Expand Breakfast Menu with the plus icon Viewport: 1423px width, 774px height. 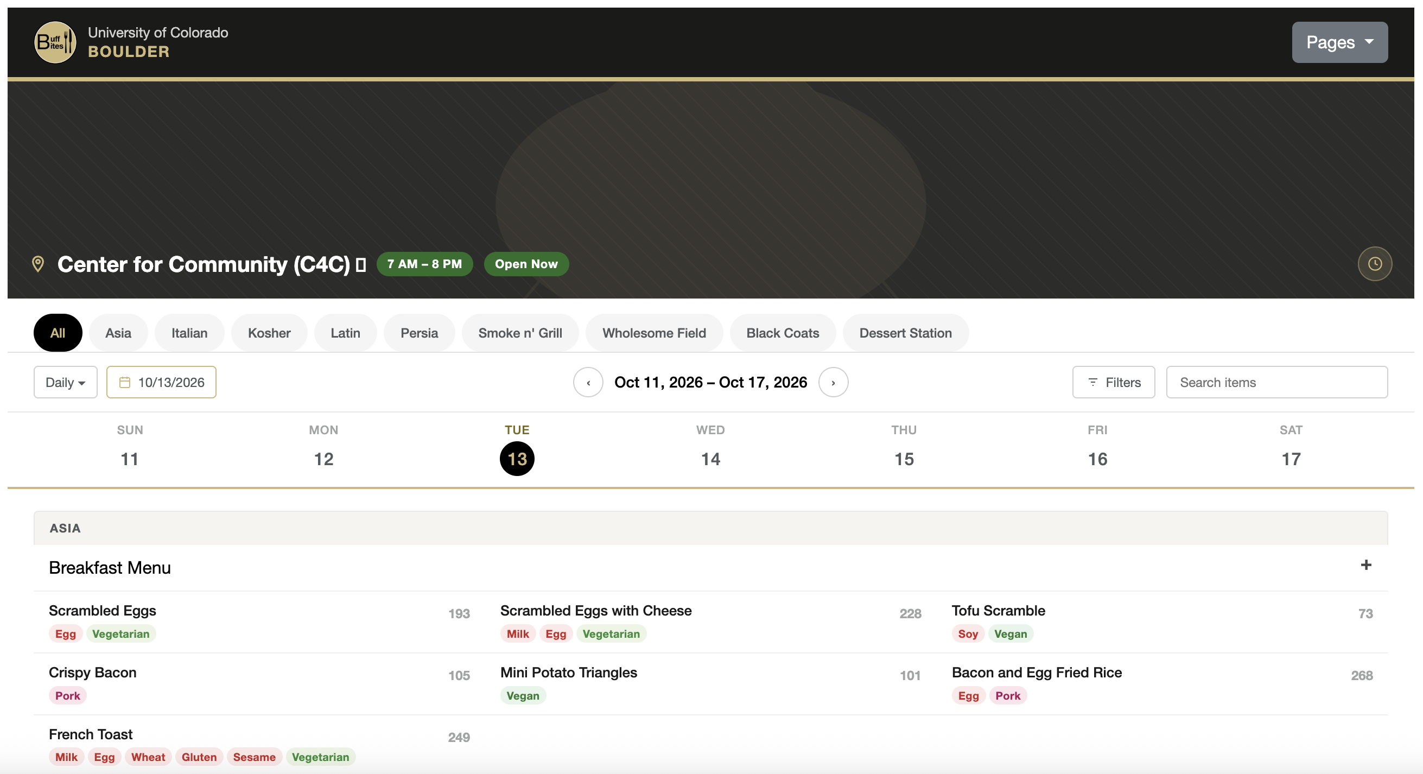(x=1365, y=565)
